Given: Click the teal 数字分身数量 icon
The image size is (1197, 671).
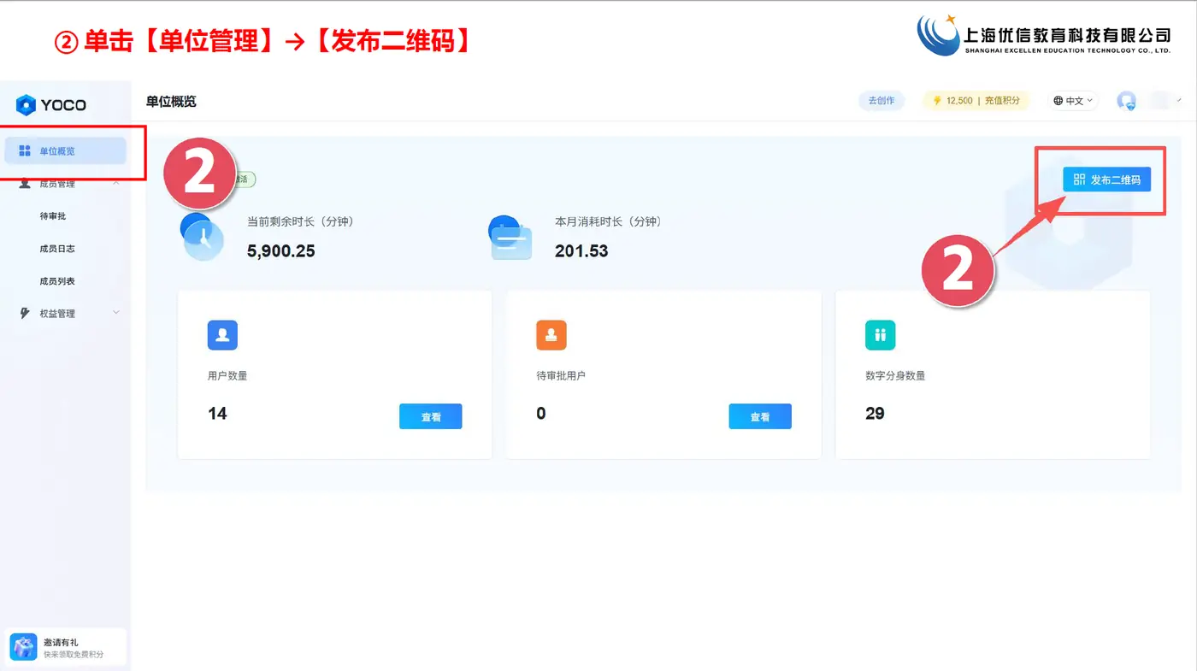Looking at the screenshot, I should [x=881, y=335].
